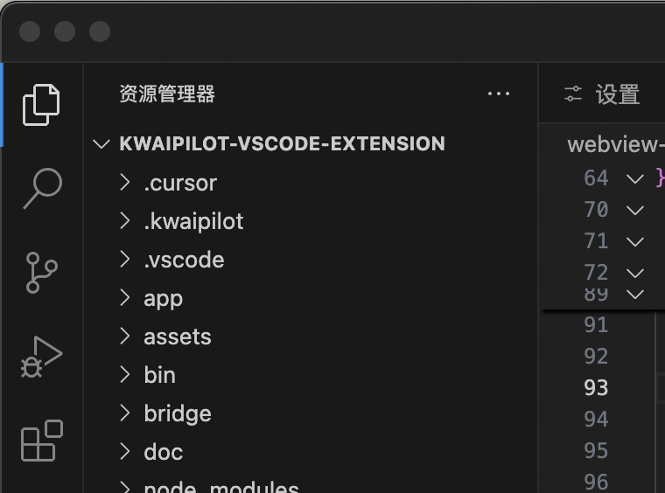Image resolution: width=665 pixels, height=493 pixels.
Task: Fold the sticky scroll line 70
Action: coord(635,210)
